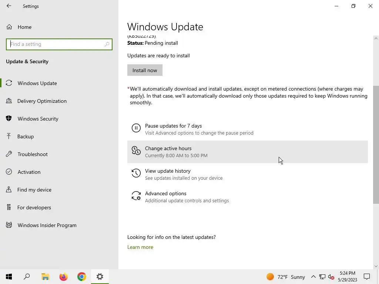Show hidden system tray icons
Screen dimensions: 379x284
click(x=313, y=277)
